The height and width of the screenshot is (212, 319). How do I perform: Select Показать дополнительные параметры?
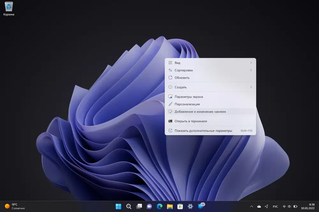[x=210, y=131]
